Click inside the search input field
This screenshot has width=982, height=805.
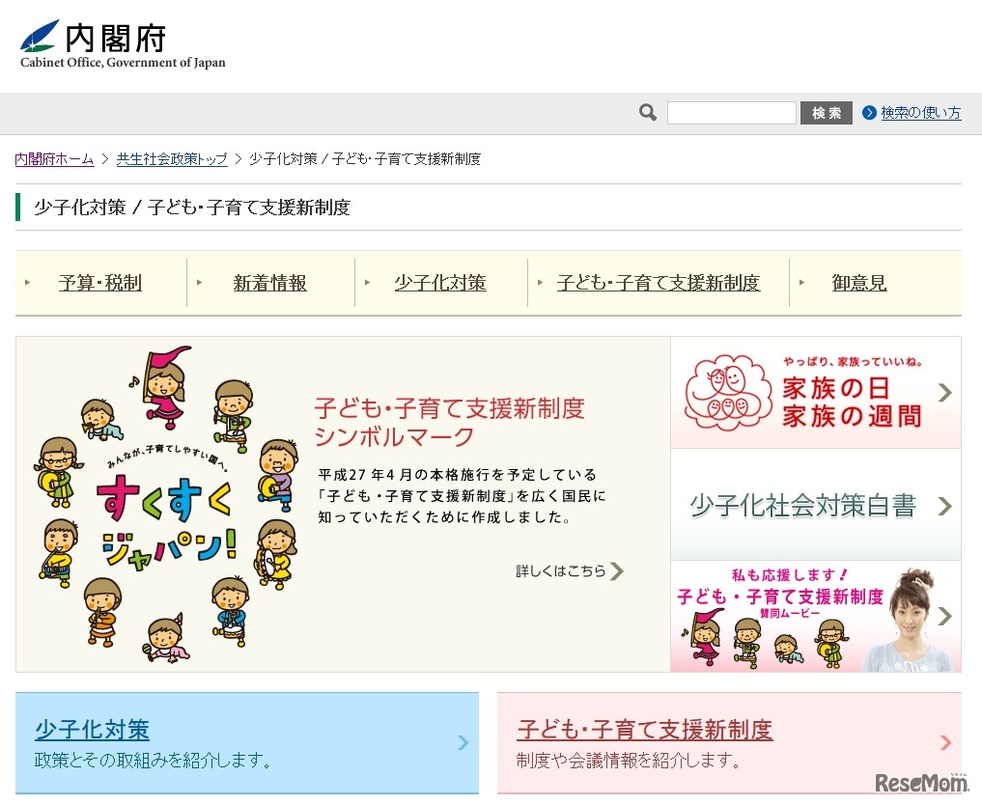(x=732, y=112)
